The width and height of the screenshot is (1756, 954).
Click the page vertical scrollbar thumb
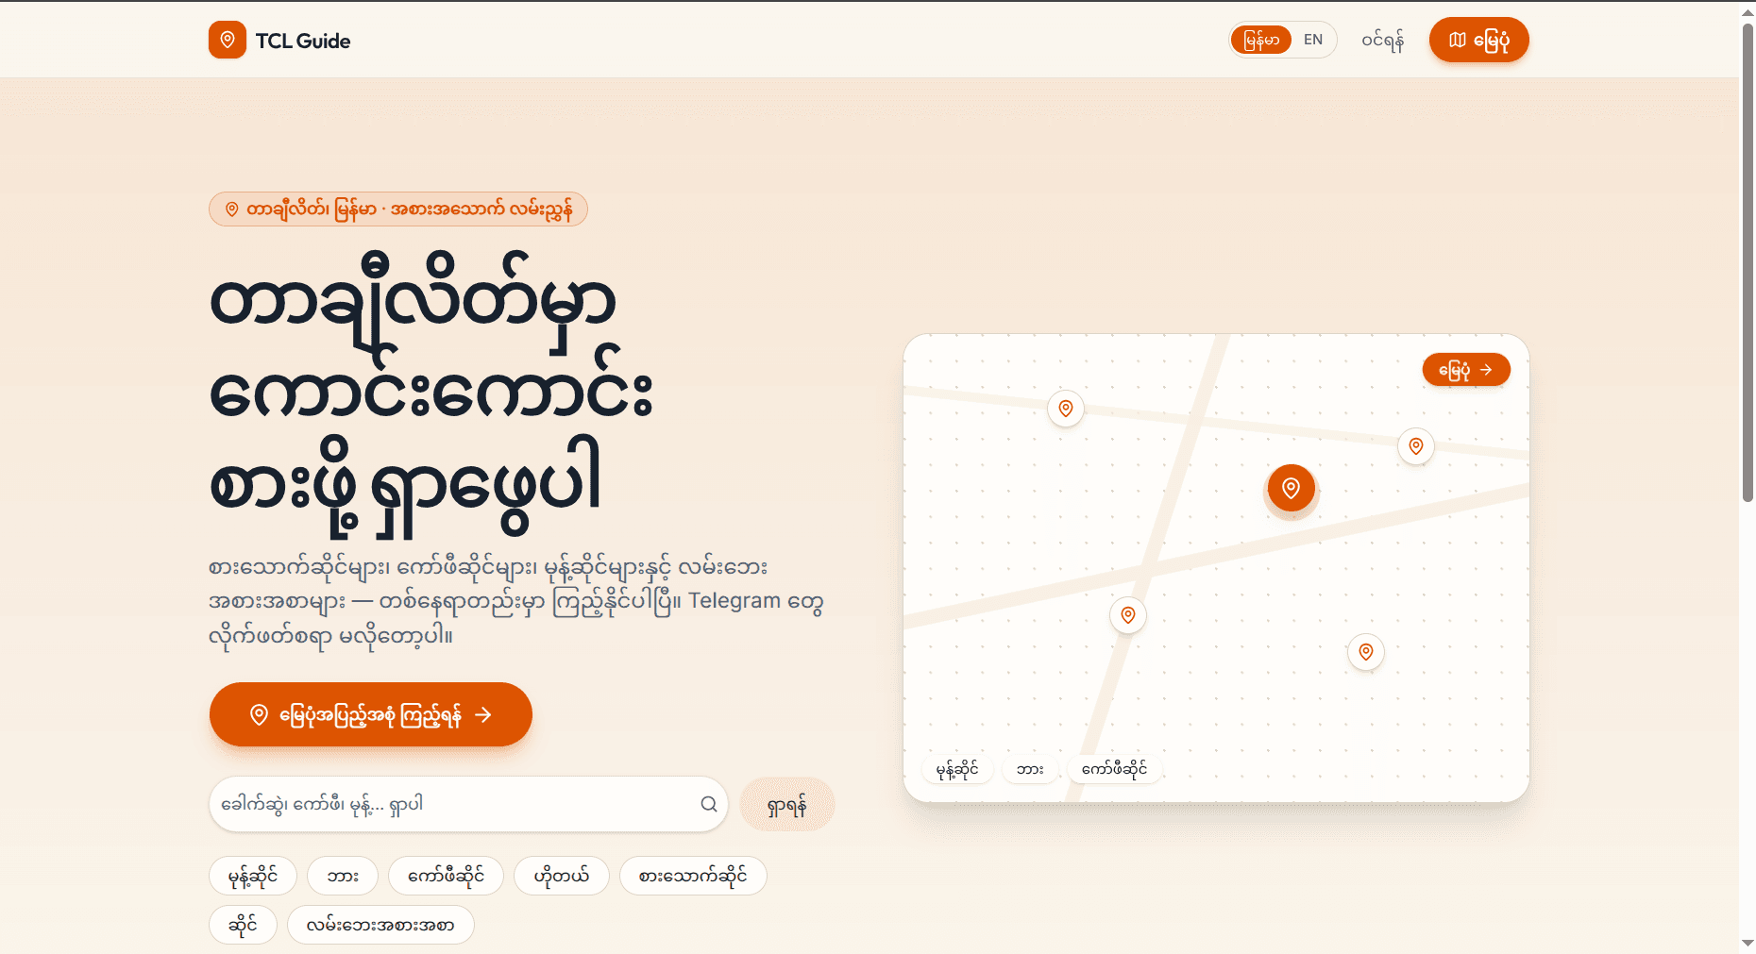1748,262
